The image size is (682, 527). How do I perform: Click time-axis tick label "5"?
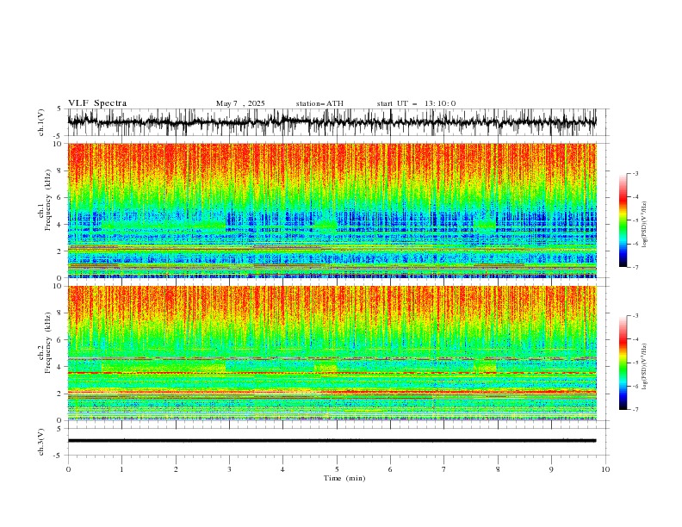(337, 469)
